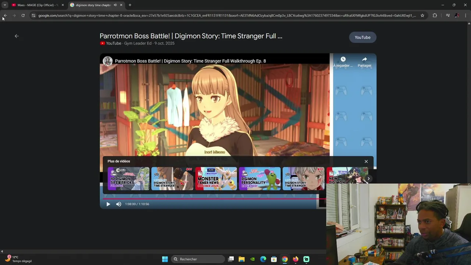Open the media control icon in toolbar
The height and width of the screenshot is (265, 471).
tap(448, 15)
